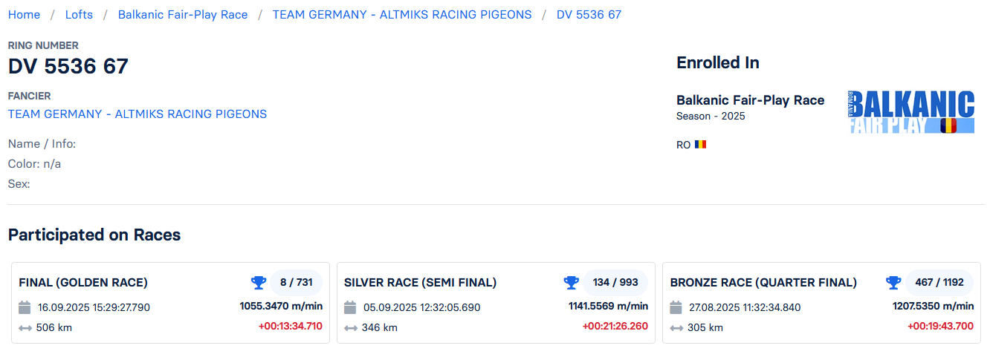Open the Balkanic Fair Play logo image

pos(911,112)
